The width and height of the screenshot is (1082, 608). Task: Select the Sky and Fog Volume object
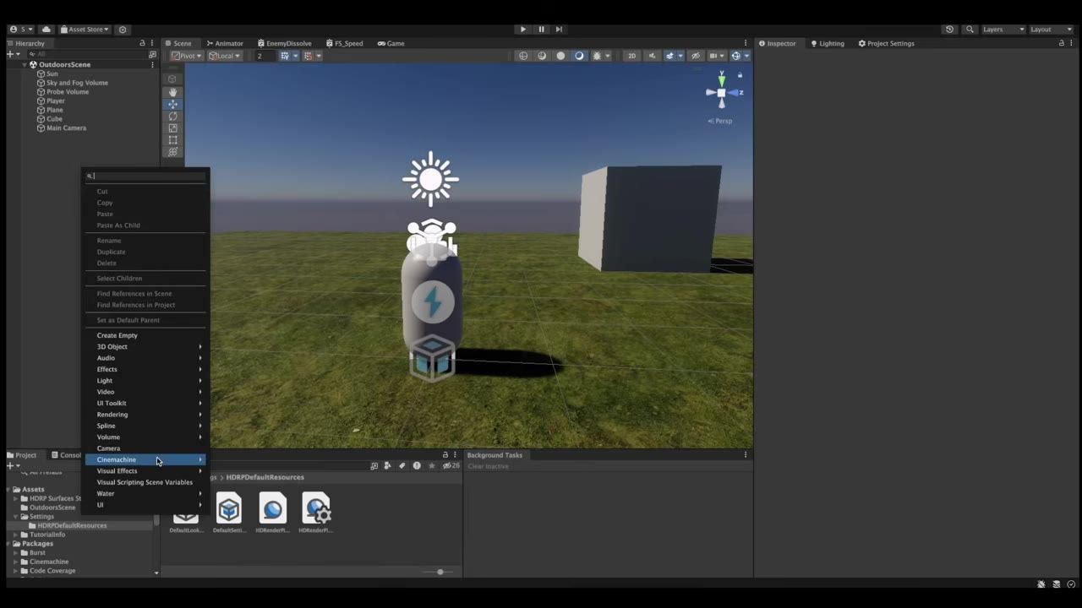[77, 83]
